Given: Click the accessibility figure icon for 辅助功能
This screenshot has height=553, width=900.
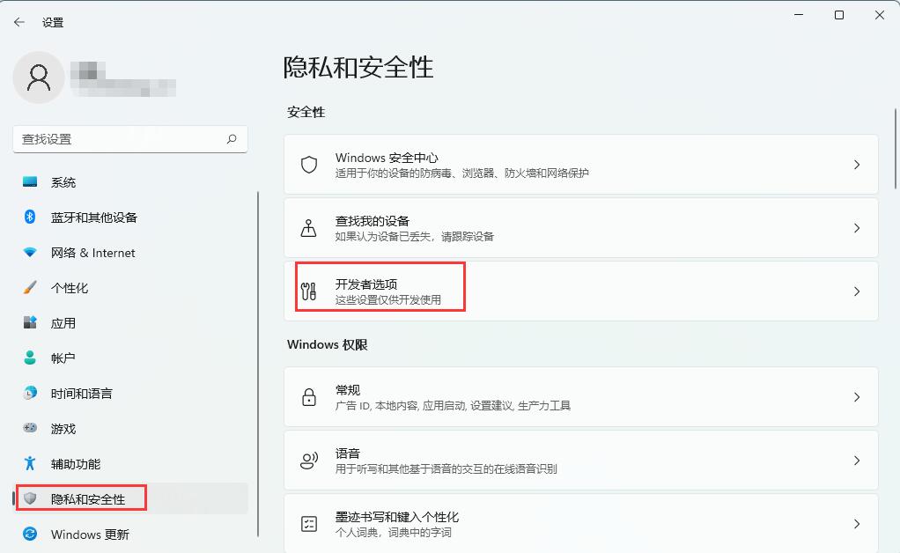Looking at the screenshot, I should (x=30, y=463).
